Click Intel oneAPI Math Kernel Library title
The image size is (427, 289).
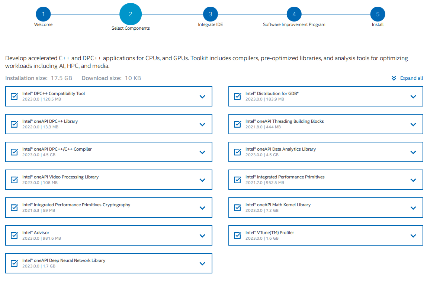(278, 205)
